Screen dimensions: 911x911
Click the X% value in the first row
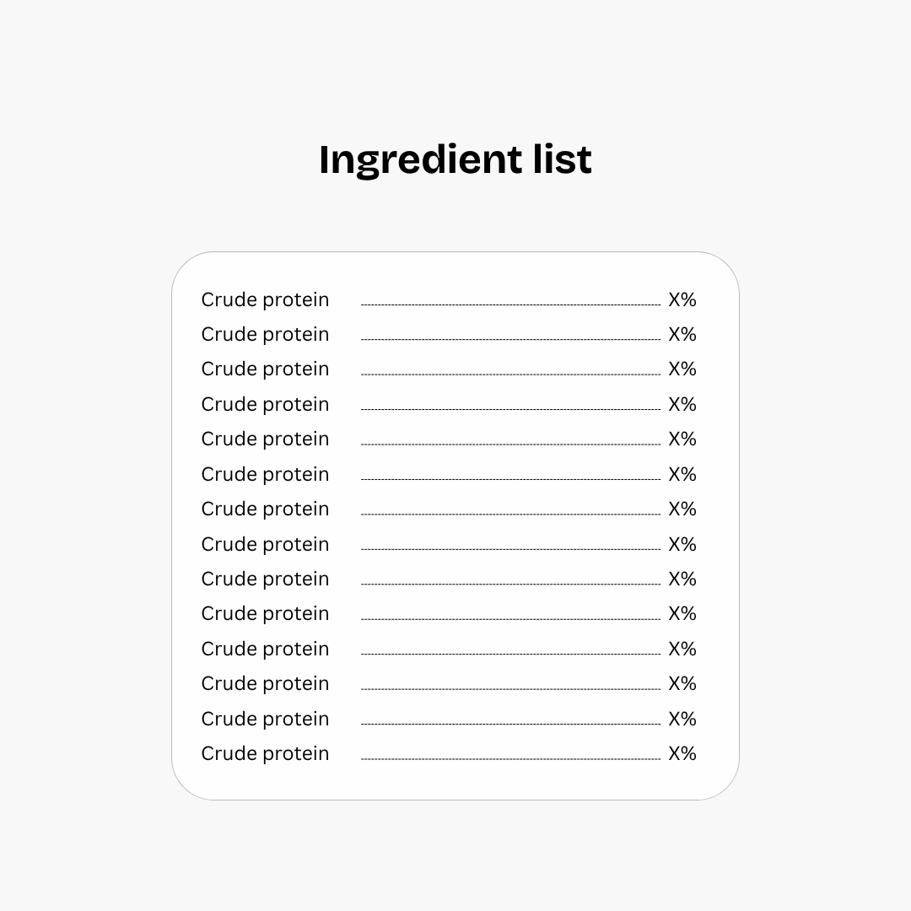(682, 299)
